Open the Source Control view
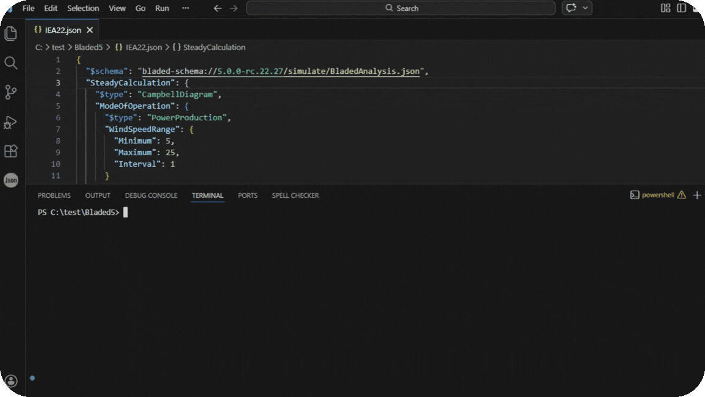The width and height of the screenshot is (705, 397). click(x=10, y=92)
